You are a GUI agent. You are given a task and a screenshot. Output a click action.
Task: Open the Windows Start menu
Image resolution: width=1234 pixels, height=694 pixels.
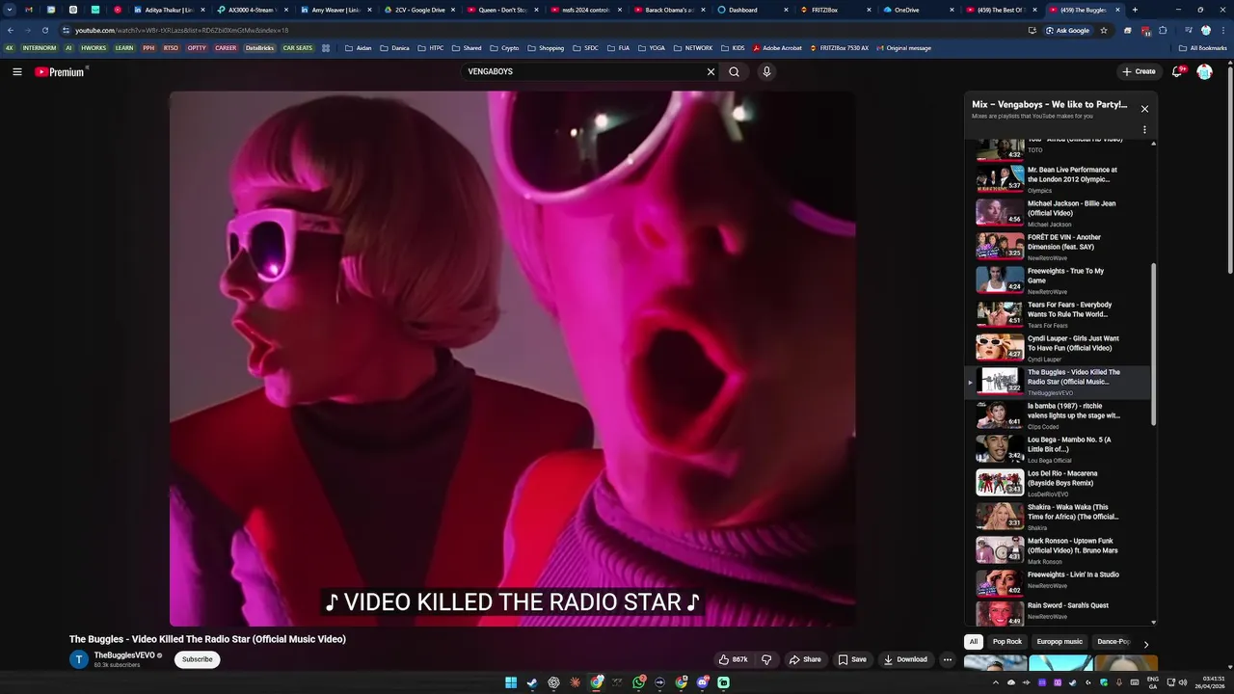pyautogui.click(x=511, y=682)
